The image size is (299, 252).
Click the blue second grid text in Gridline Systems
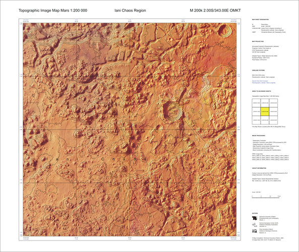click(264, 82)
